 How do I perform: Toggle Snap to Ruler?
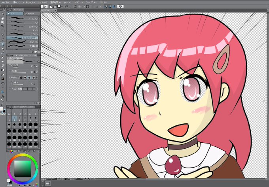click(x=106, y=6)
